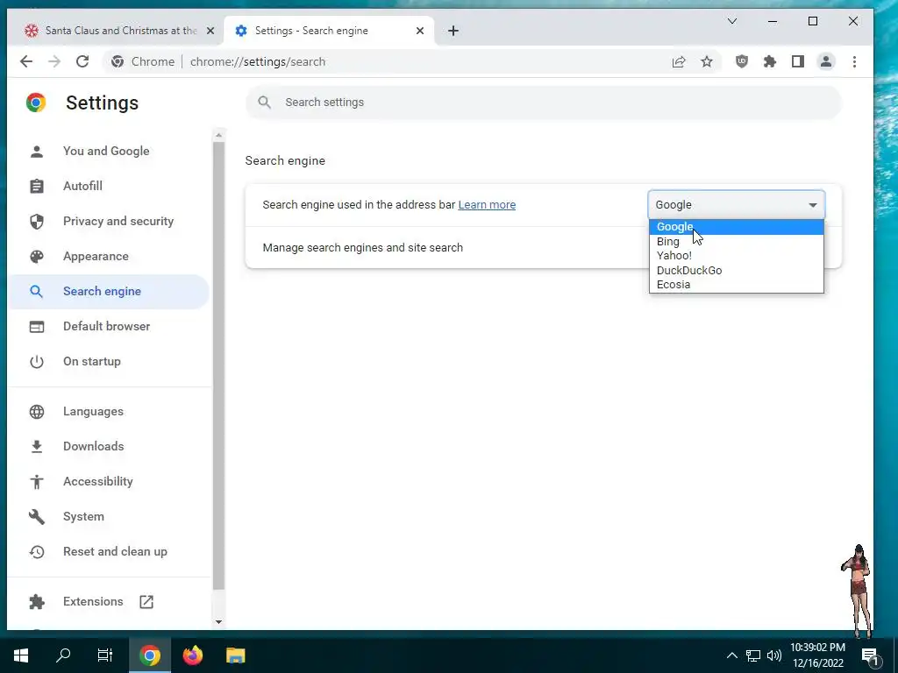
Task: Open the volume tray icon
Action: pos(774,655)
